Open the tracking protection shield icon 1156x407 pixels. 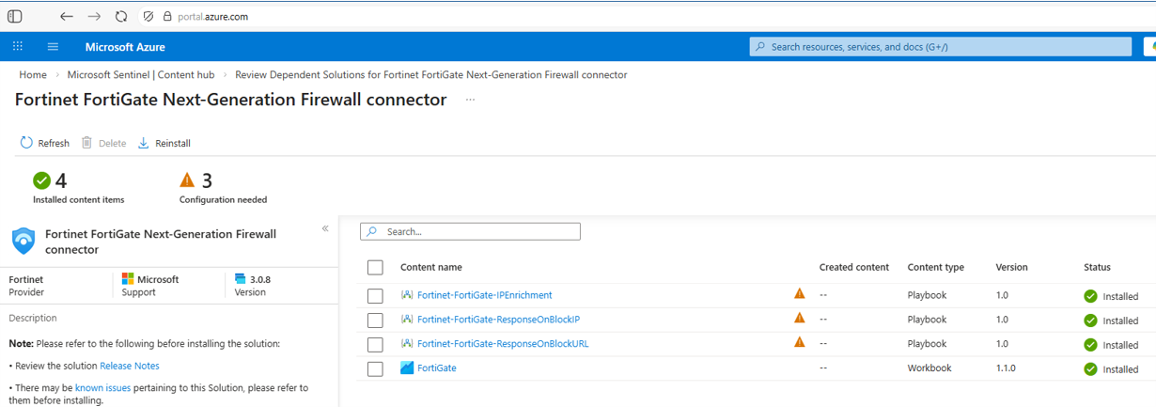point(148,16)
